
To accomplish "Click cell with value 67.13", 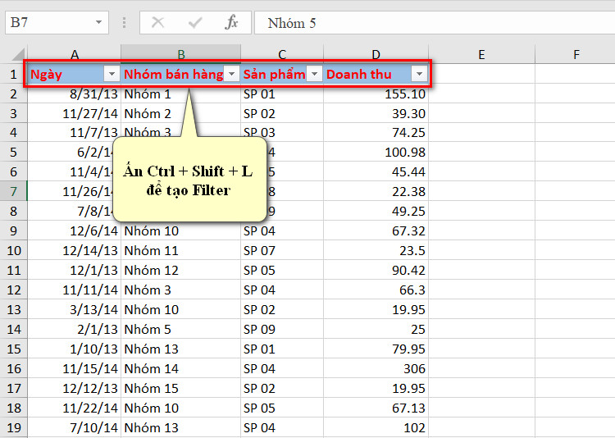I will tap(376, 408).
